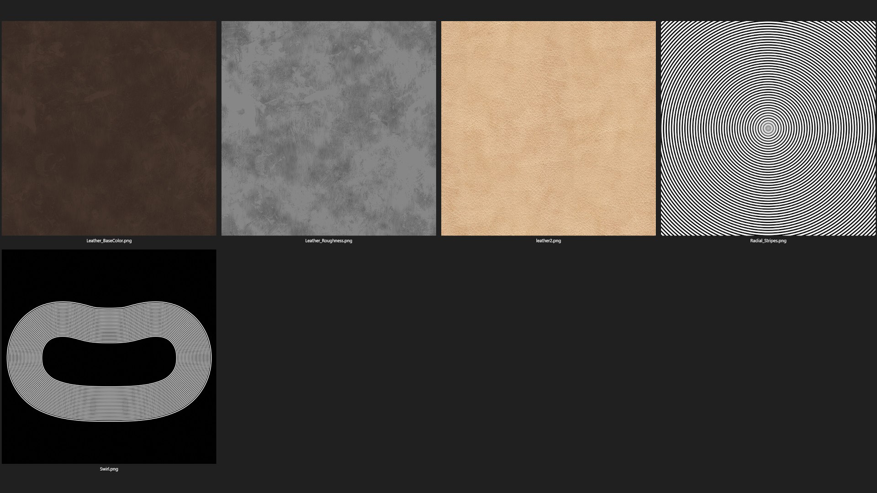Click the leather2.png file name label
Image resolution: width=877 pixels, height=493 pixels.
click(x=548, y=241)
